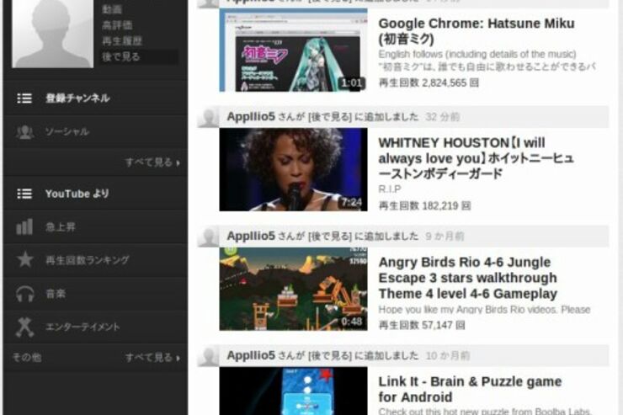Click the 音楽 headphones icon
Screen dimensions: 623x415
click(x=24, y=294)
